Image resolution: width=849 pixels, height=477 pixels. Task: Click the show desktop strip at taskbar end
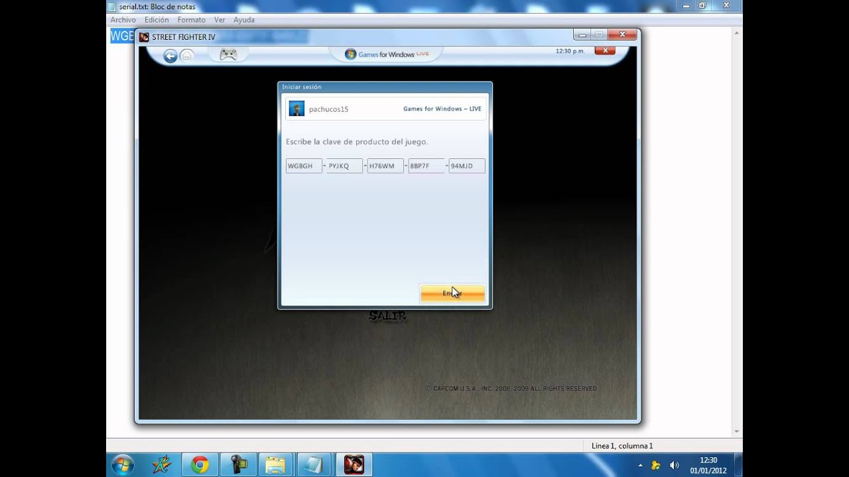738,465
